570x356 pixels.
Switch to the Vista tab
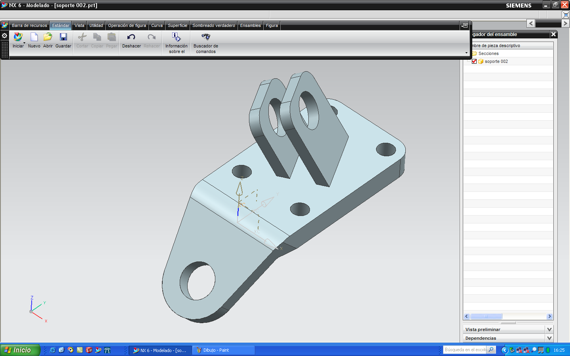[79, 25]
